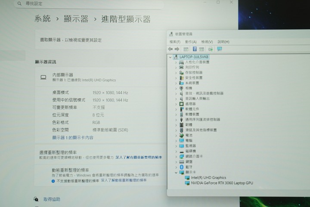
Task: Go to 顯示器 in the breadcrumb
Action: pos(76,19)
